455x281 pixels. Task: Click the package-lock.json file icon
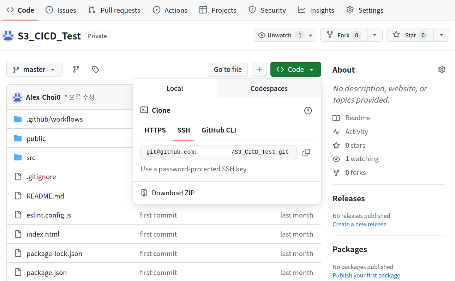[x=18, y=253]
